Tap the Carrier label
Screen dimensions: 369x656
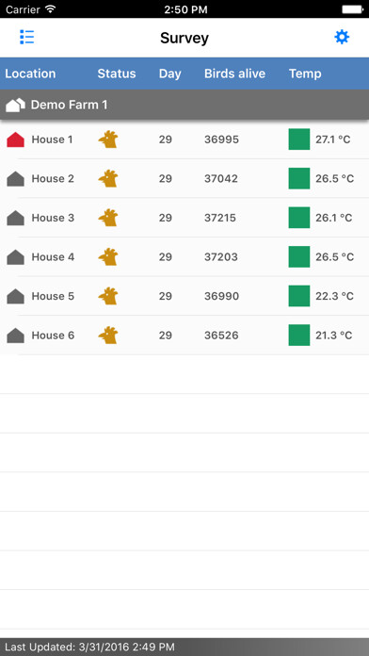pyautogui.click(x=23, y=9)
